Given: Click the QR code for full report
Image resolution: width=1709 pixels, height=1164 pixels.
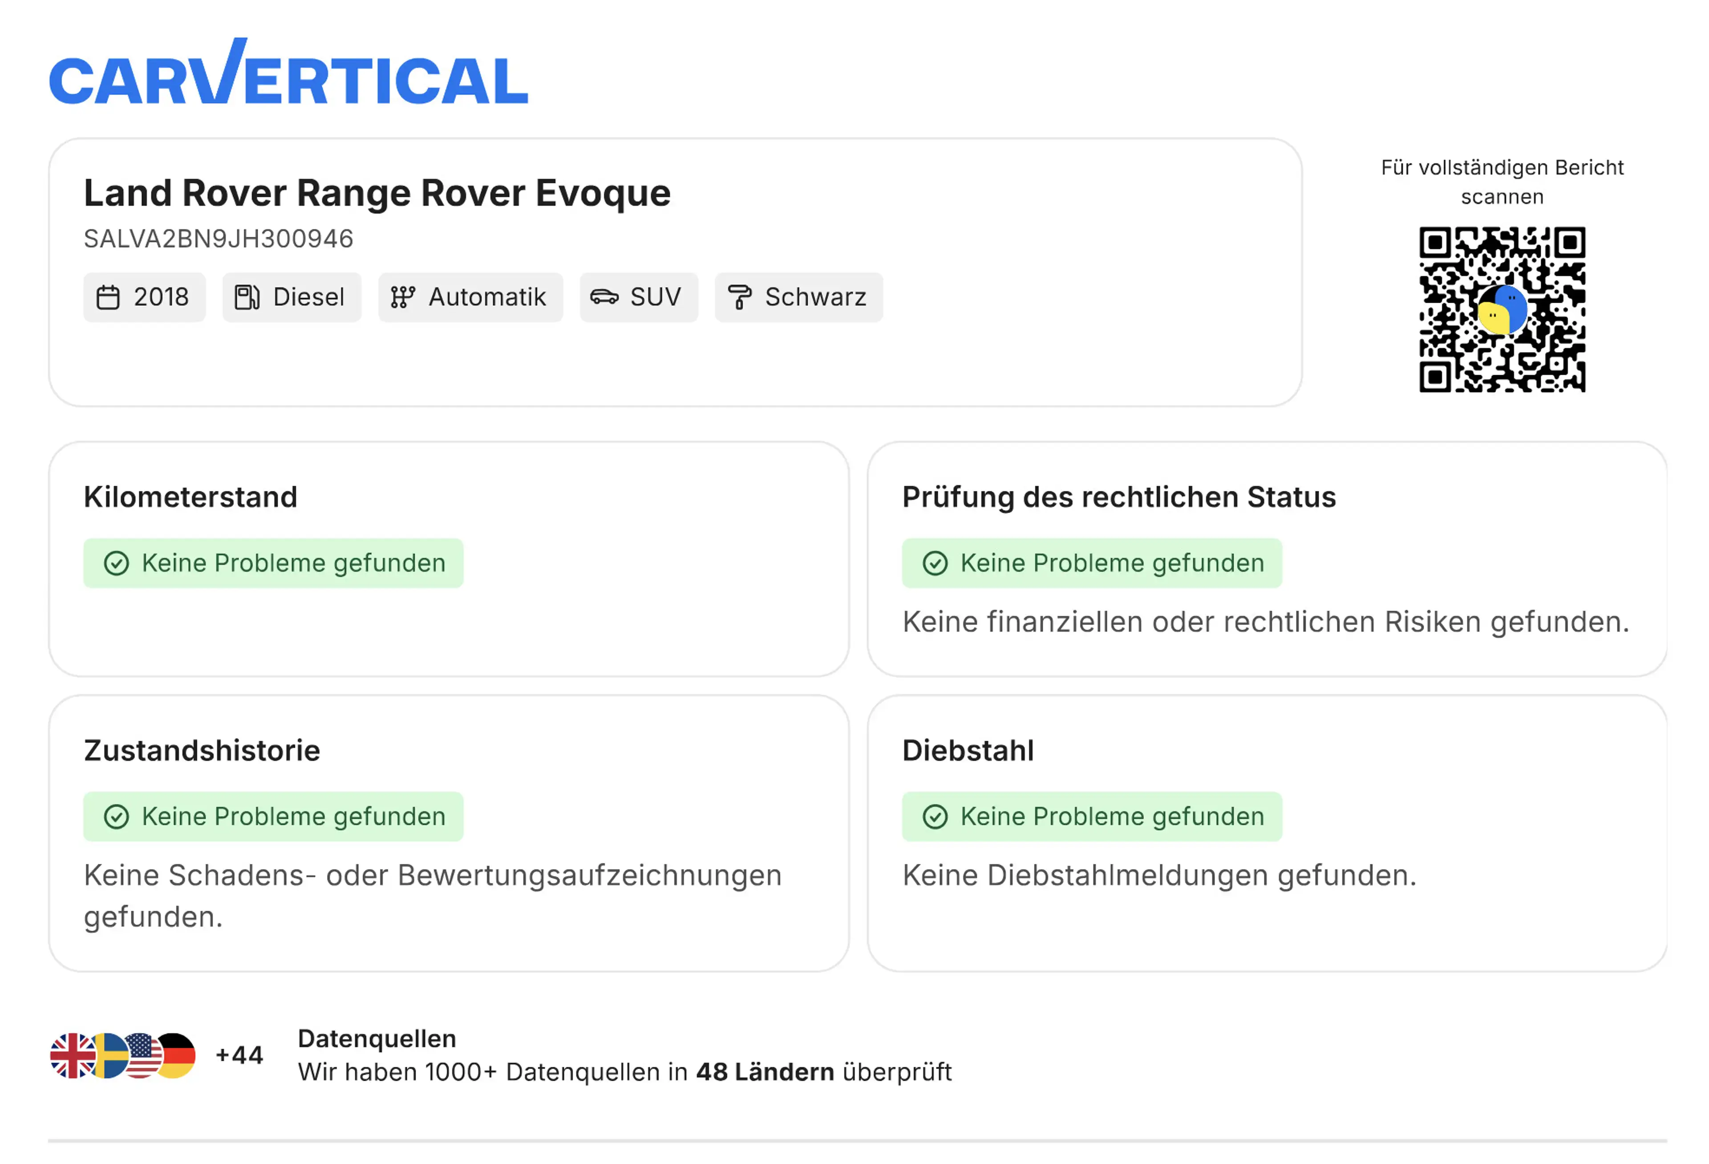Looking at the screenshot, I should [1502, 309].
